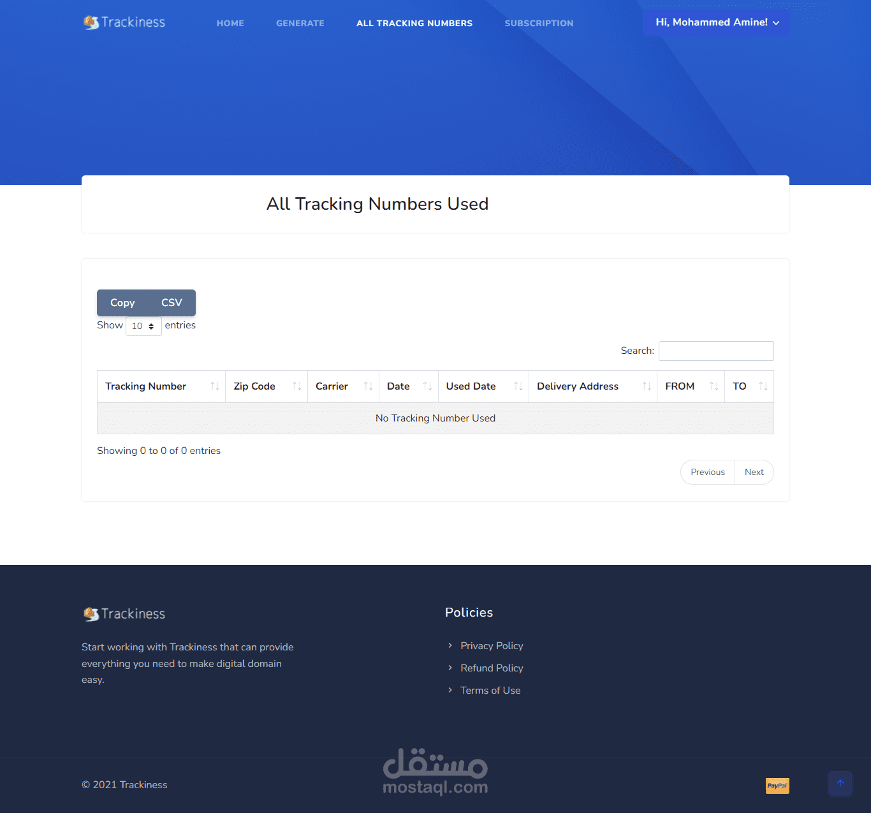Select All Tracking Numbers menu item
The height and width of the screenshot is (813, 871).
[x=414, y=23]
